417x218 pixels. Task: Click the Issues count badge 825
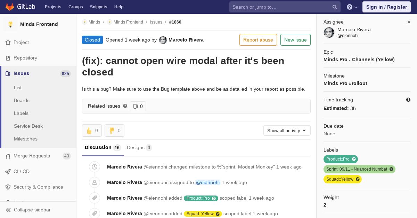[65, 74]
